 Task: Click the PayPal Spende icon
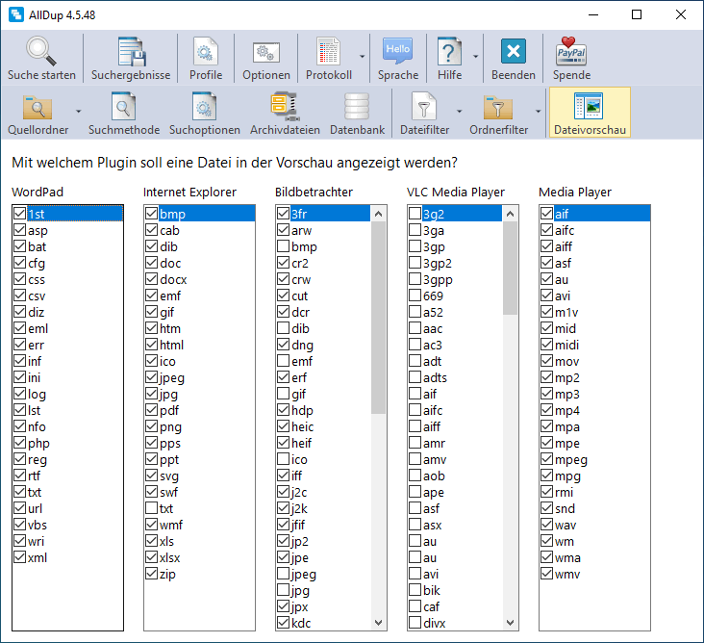[x=571, y=52]
